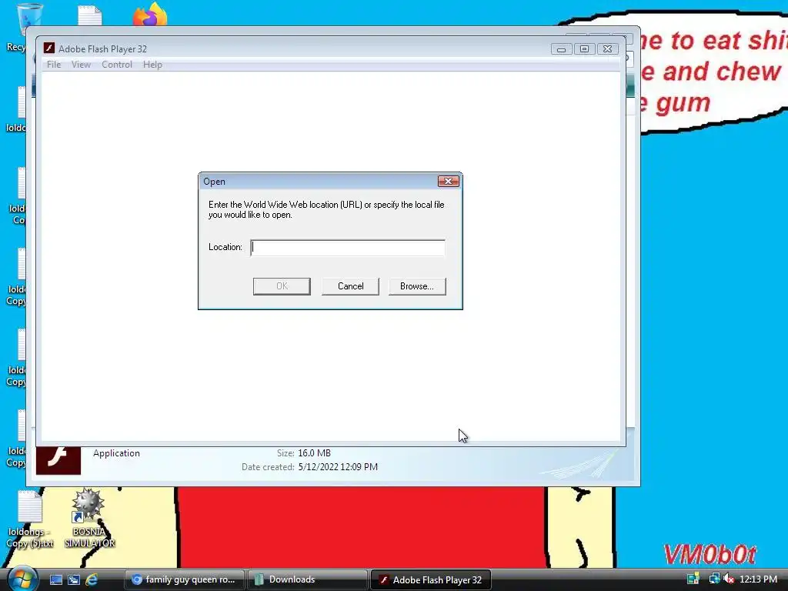Open the View menu in Flash Player
The height and width of the screenshot is (591, 788).
pyautogui.click(x=81, y=65)
